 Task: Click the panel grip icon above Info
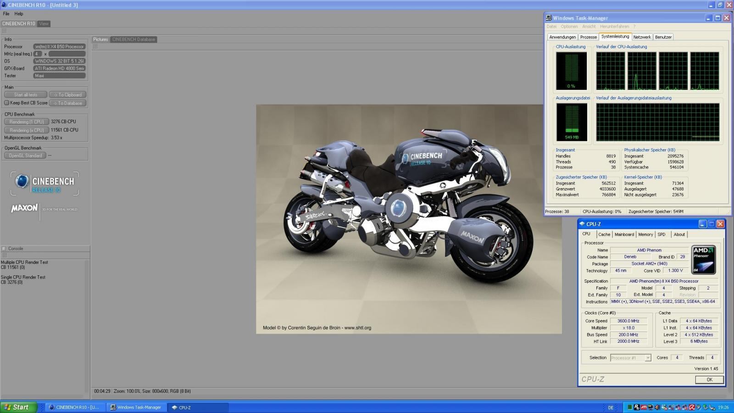click(x=4, y=31)
